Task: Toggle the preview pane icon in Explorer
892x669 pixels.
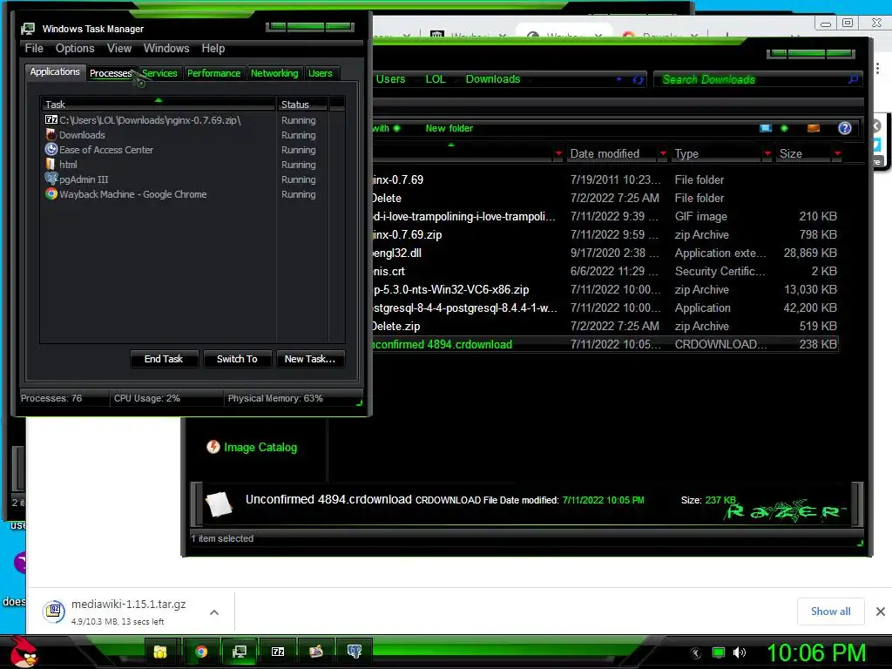Action: pos(814,128)
